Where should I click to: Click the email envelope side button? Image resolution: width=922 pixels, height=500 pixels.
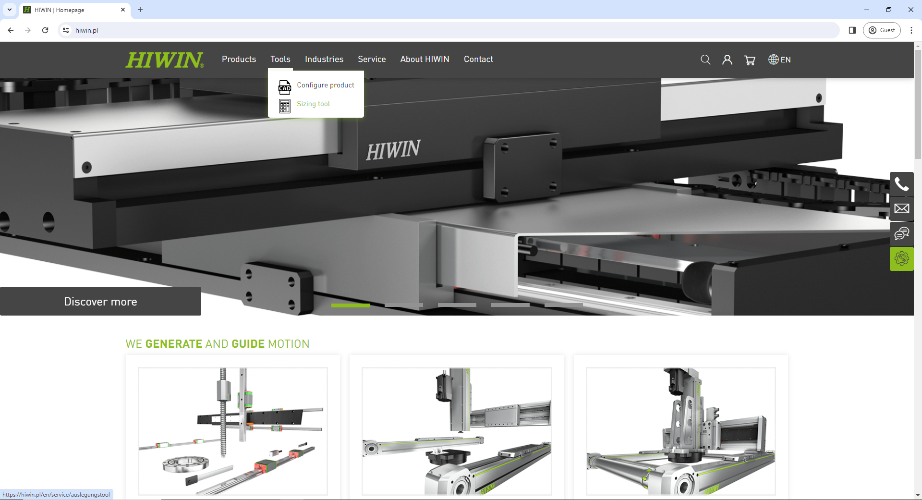(x=901, y=209)
